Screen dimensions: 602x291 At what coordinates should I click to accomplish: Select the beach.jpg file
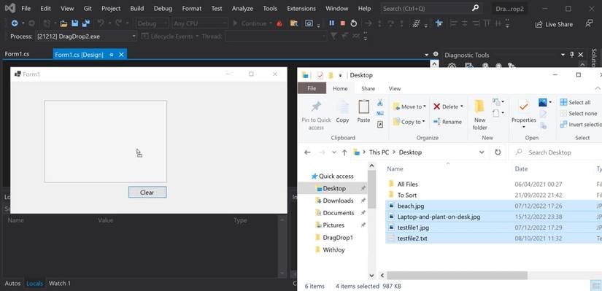point(493,206)
